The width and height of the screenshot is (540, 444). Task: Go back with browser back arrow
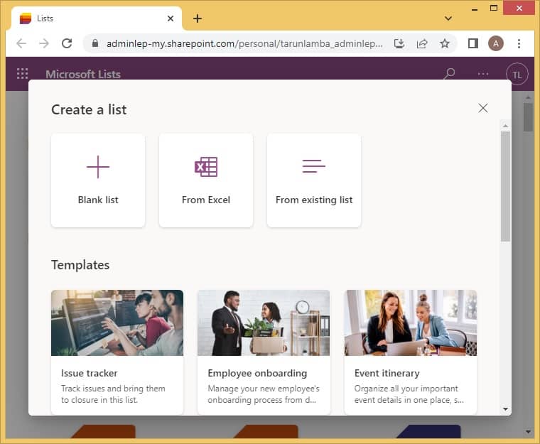[21, 43]
